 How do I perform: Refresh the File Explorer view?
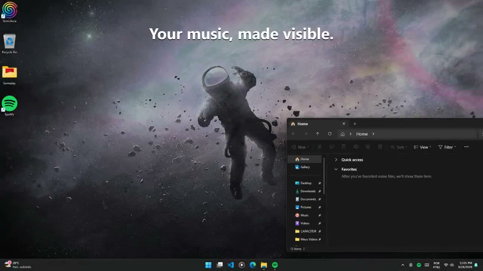coord(330,134)
